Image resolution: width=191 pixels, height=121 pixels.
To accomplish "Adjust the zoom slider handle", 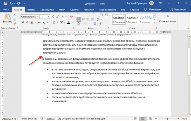I will click(167, 118).
